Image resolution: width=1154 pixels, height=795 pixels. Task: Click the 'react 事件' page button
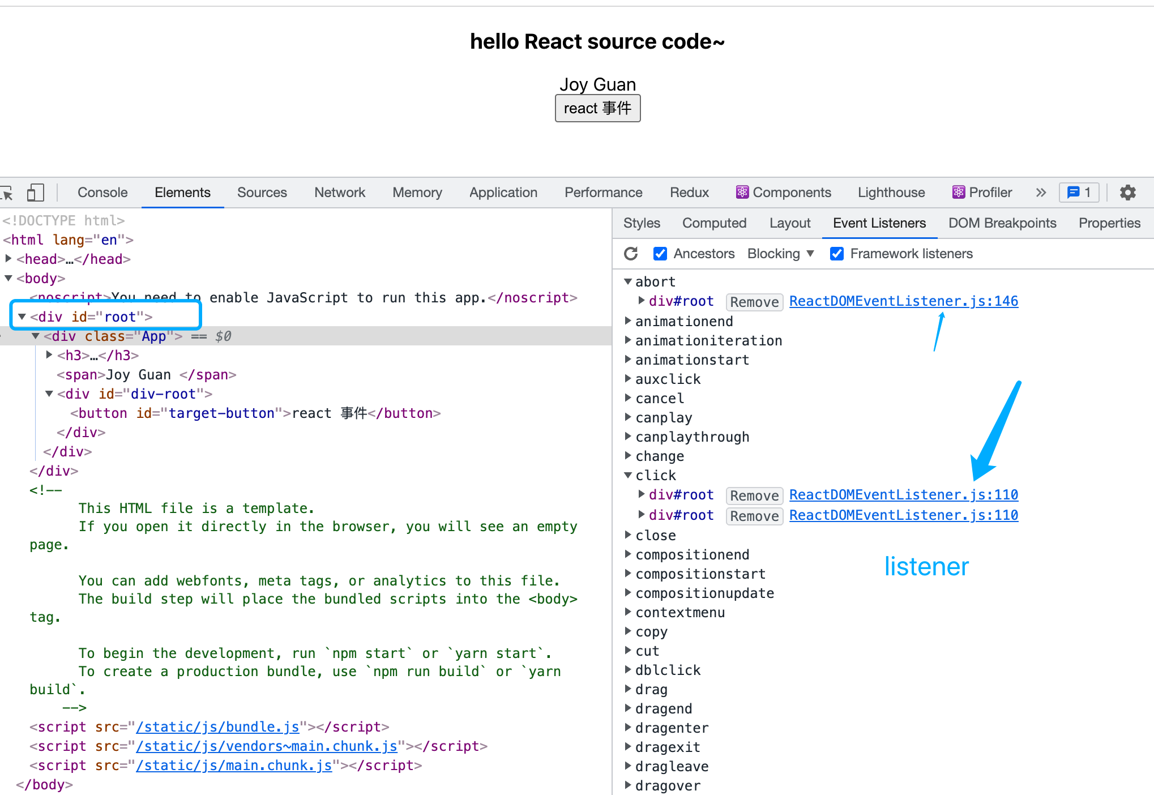click(597, 108)
